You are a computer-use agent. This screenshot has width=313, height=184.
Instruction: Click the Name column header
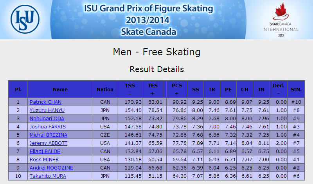point(60,89)
